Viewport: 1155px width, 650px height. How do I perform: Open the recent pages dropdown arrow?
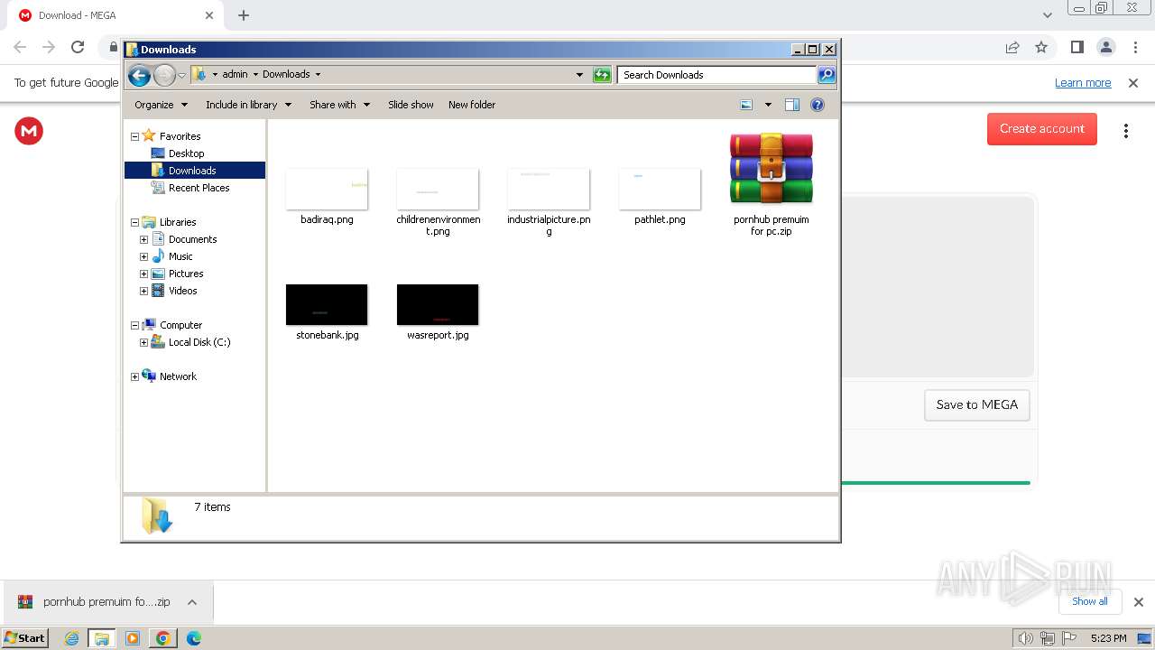pos(181,75)
